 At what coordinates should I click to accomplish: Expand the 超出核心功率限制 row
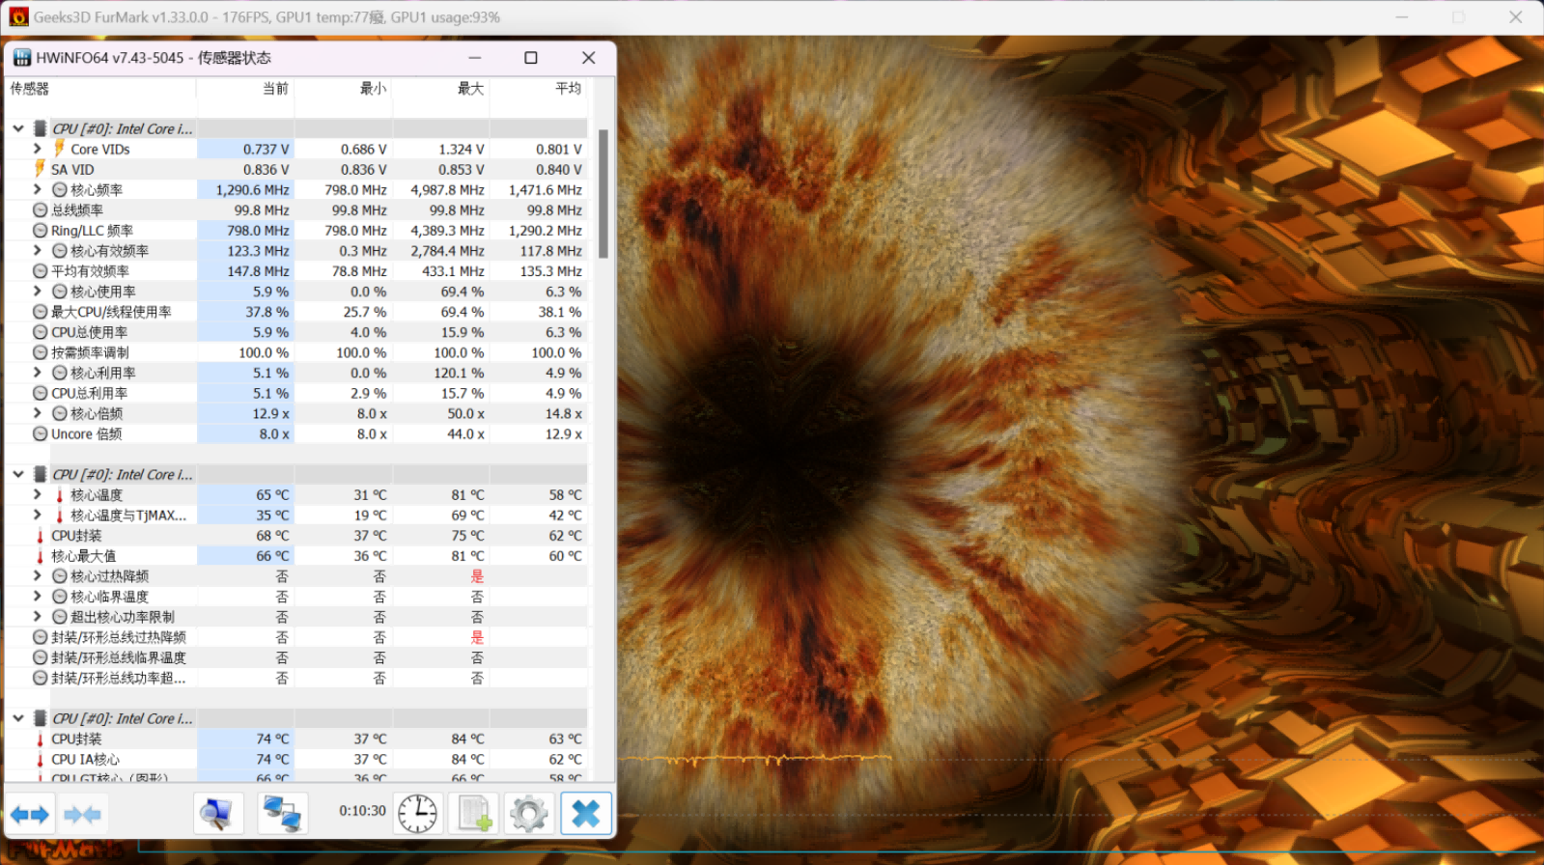[38, 617]
